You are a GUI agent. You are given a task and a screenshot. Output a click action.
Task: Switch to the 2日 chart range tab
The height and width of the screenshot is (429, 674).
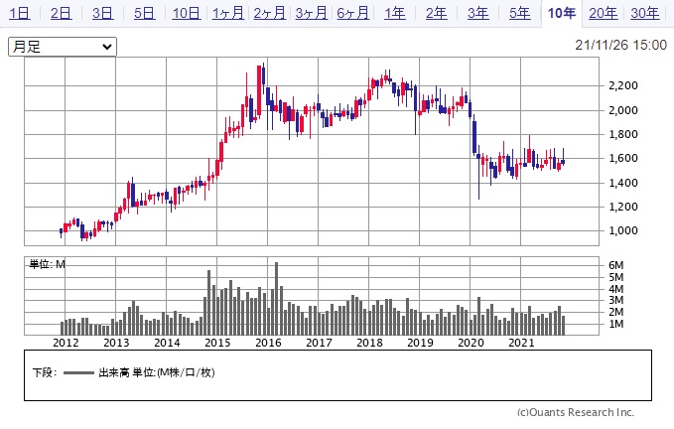pos(61,13)
